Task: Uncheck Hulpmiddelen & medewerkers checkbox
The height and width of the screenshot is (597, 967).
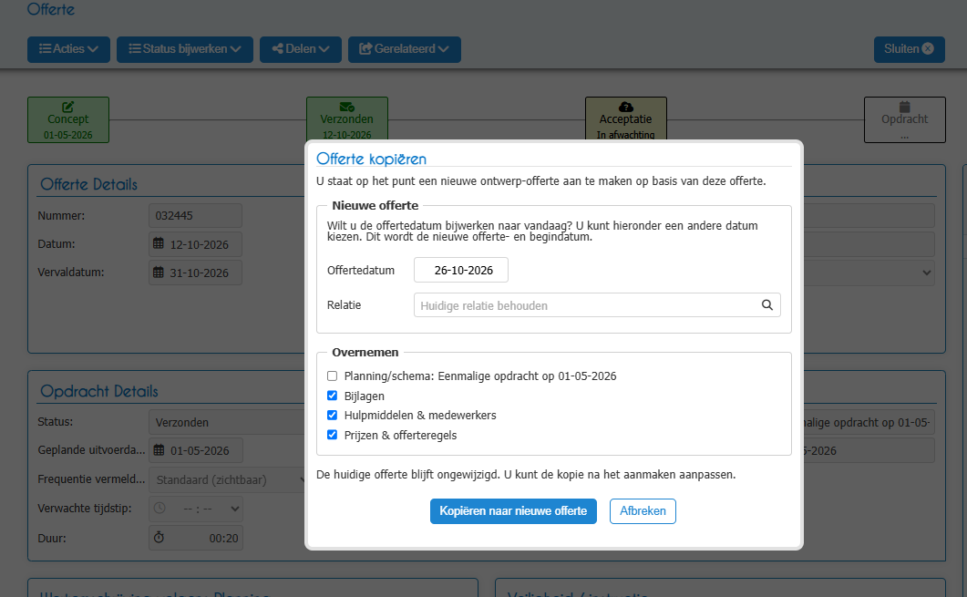Action: (x=333, y=415)
